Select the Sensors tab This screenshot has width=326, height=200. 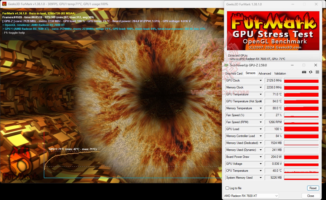point(250,73)
